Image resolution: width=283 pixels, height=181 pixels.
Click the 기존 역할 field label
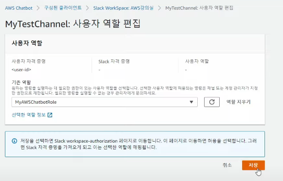click(x=21, y=82)
